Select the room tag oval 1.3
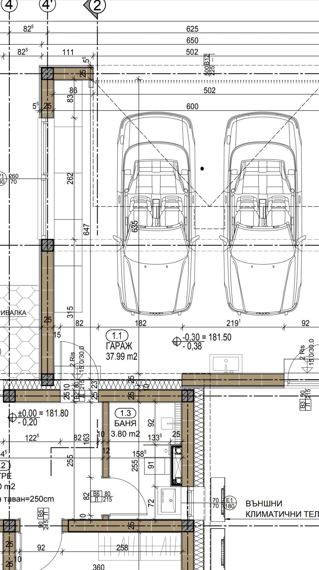This screenshot has height=570, width=319. point(125,413)
